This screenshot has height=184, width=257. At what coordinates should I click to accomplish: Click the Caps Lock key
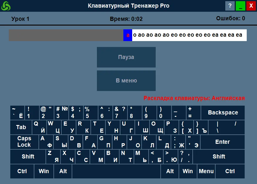tap(24, 142)
